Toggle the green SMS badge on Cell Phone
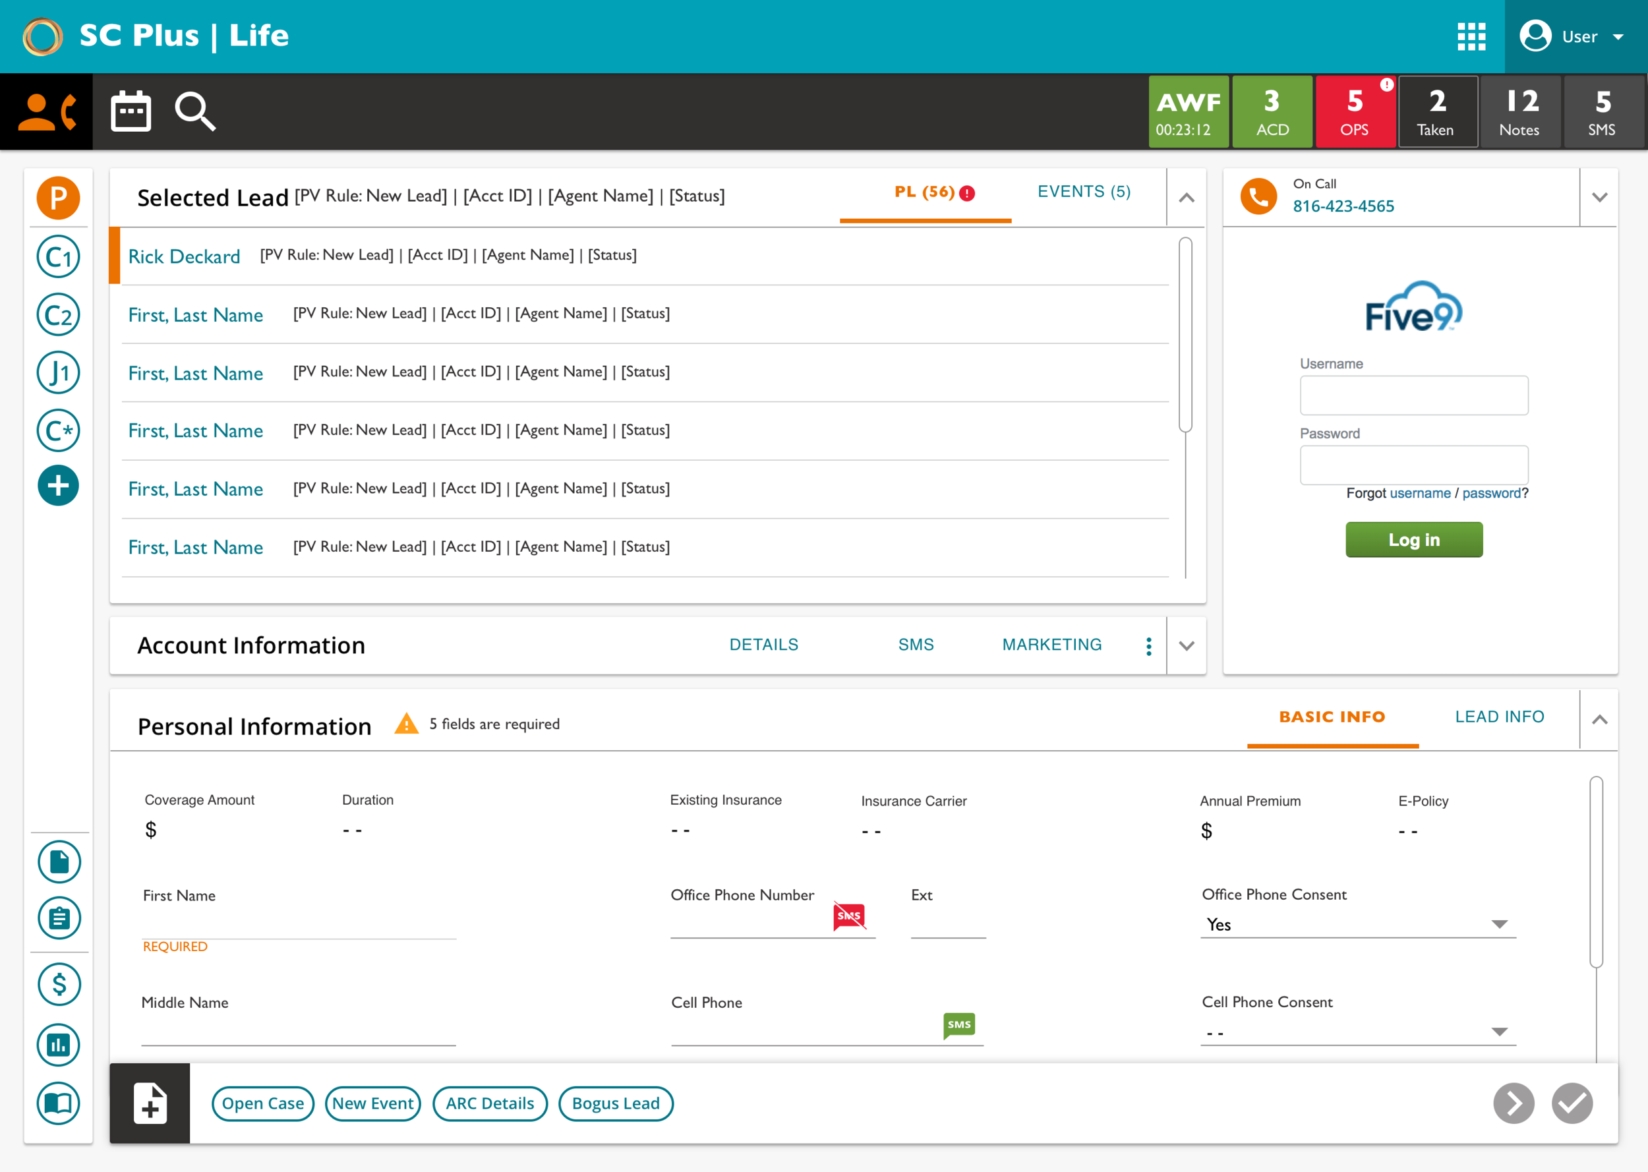 [x=959, y=1025]
